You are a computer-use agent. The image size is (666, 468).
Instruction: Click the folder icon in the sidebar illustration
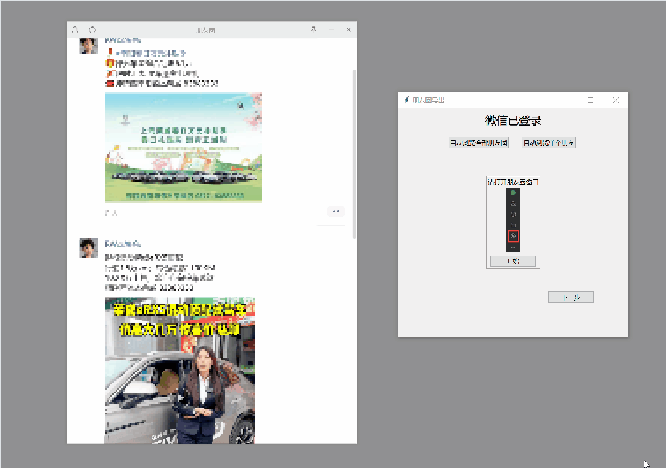(513, 224)
